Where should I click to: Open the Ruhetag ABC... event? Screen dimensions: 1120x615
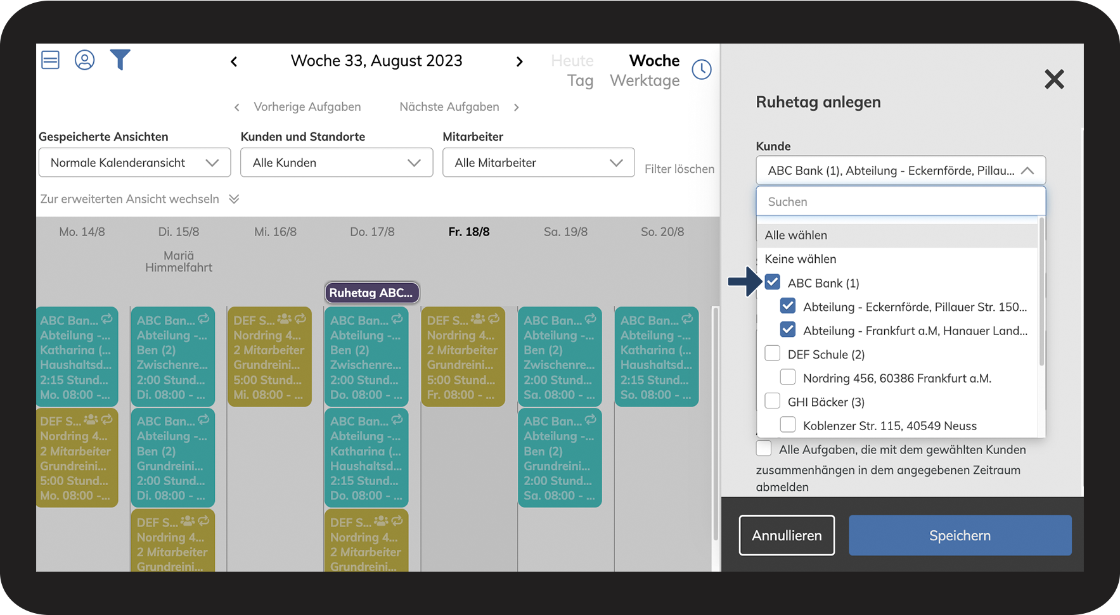(x=371, y=293)
